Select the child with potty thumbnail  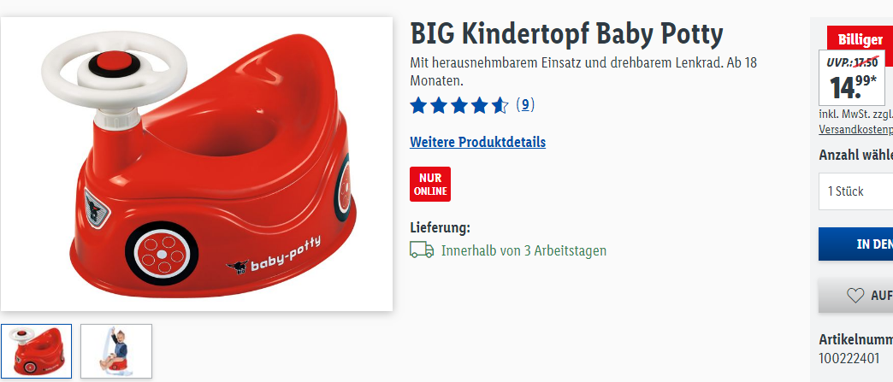coord(116,351)
